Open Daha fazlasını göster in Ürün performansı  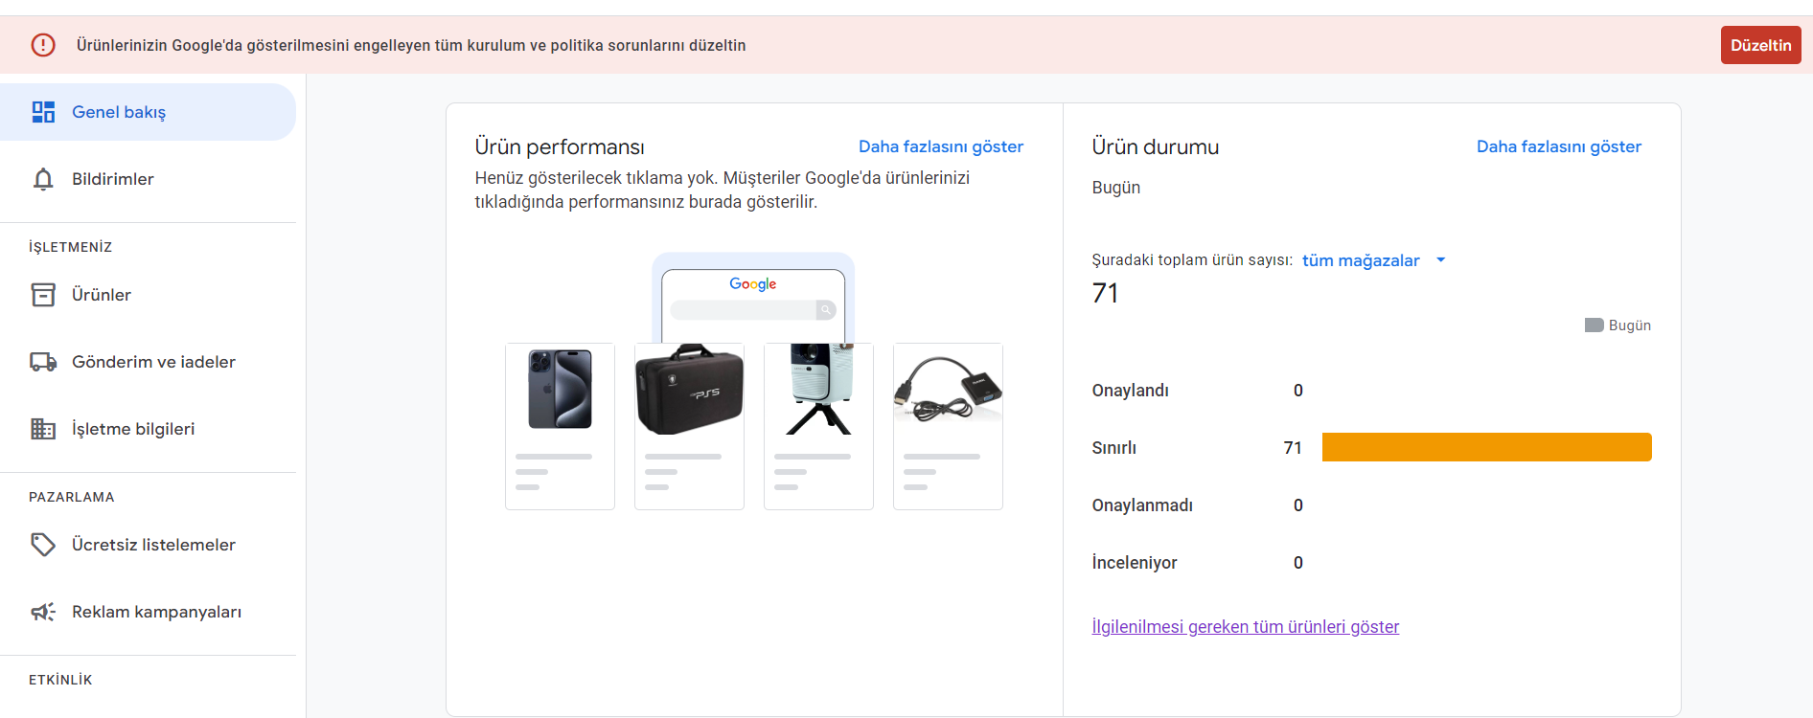coord(941,146)
